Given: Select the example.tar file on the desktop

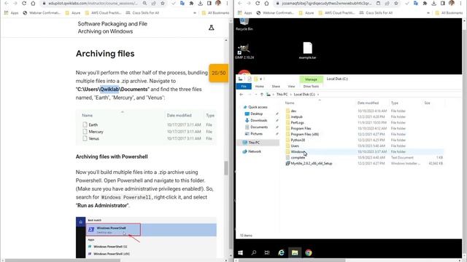Looking at the screenshot, I should [x=308, y=50].
